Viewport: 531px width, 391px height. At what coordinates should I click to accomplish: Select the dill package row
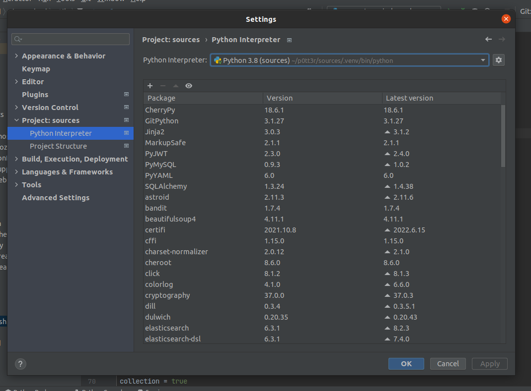(x=322, y=306)
